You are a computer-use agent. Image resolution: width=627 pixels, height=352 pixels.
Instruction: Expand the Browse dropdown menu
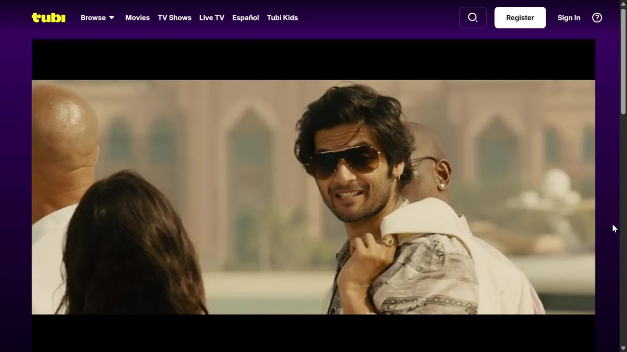click(97, 18)
